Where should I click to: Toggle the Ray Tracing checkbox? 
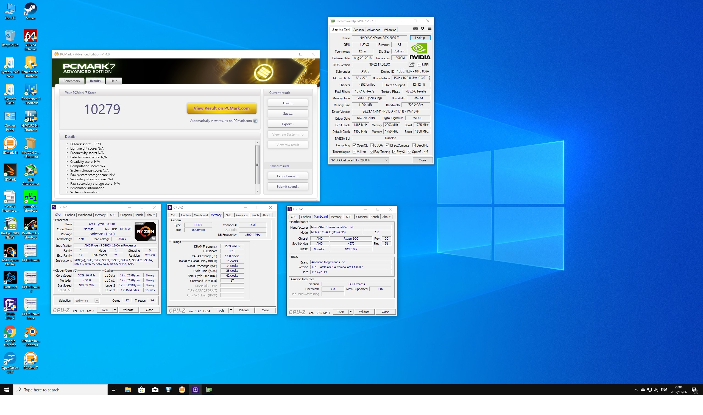pyautogui.click(x=372, y=152)
